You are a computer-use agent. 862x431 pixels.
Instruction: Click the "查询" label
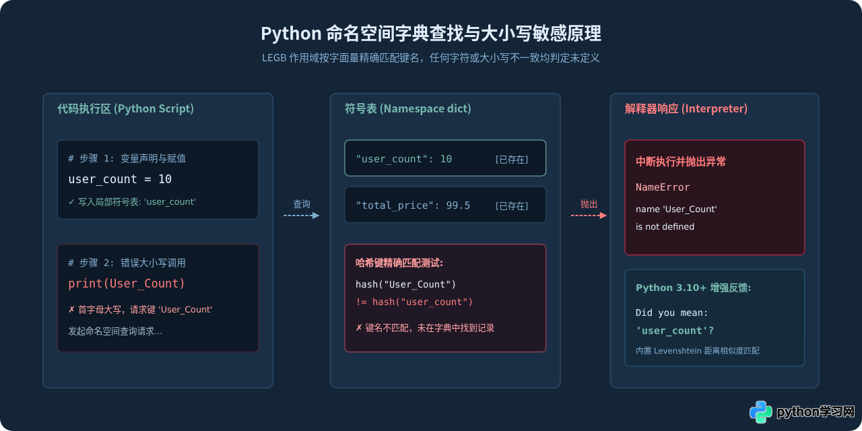pyautogui.click(x=302, y=204)
